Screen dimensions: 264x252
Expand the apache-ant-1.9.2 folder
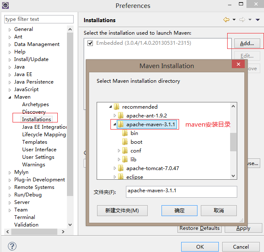tap(115, 115)
